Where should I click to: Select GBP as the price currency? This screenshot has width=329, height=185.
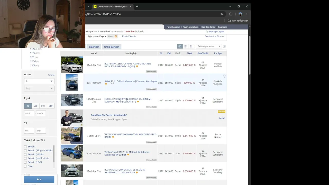[51, 106]
